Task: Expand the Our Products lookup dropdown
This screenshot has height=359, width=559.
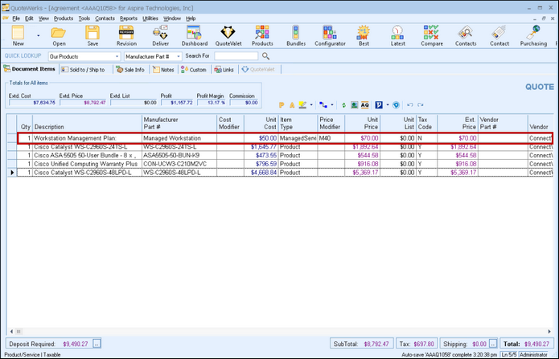Action: (117, 56)
